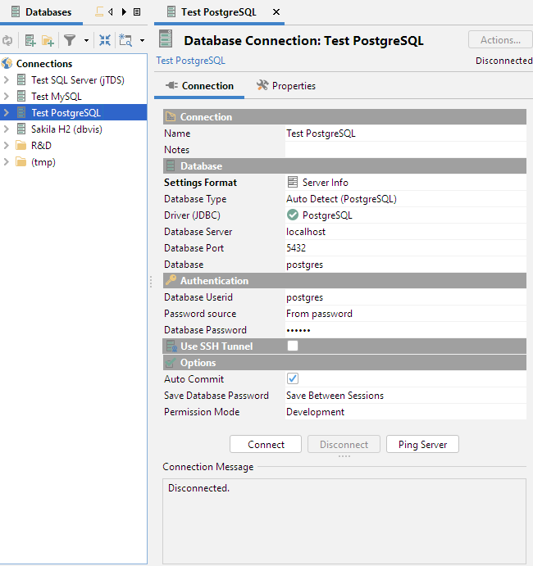Open the filter dropdown arrow

[x=86, y=40]
